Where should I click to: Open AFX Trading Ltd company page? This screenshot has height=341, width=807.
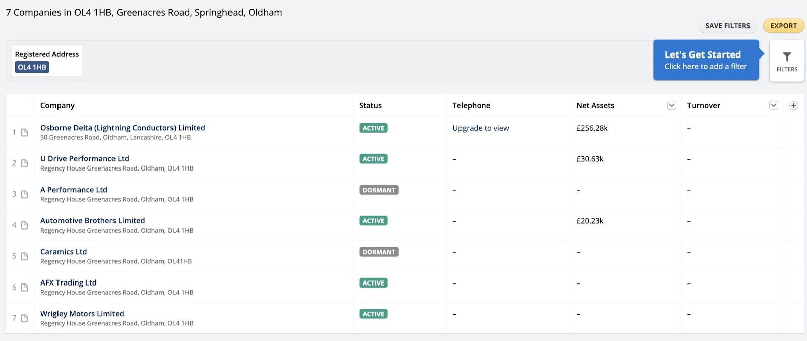[69, 282]
